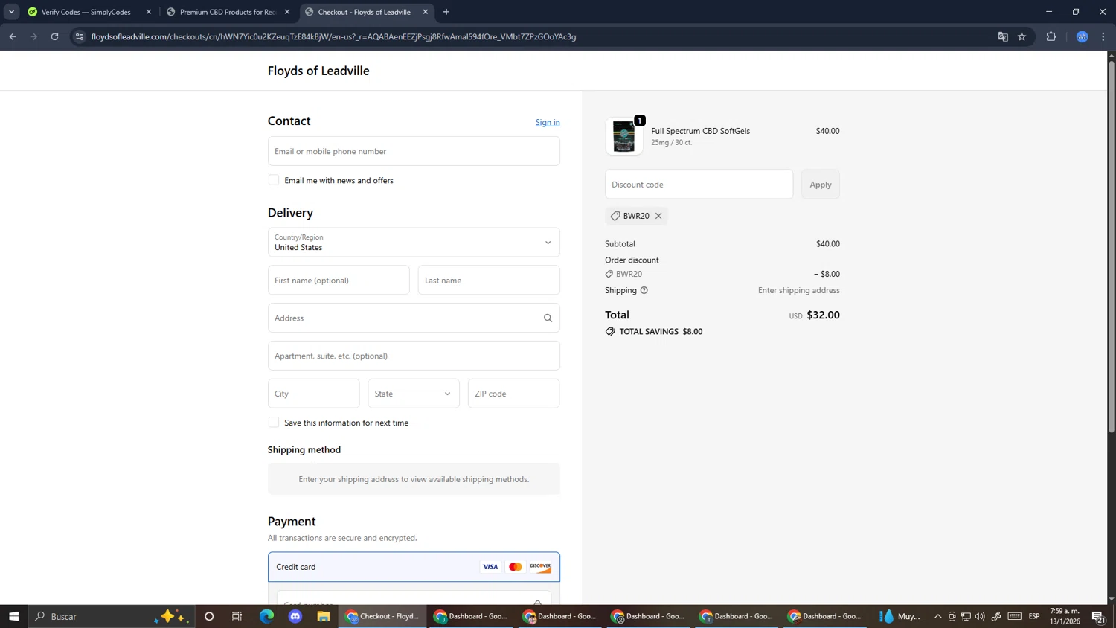Toggle Email me with news and offers
The image size is (1116, 628).
click(x=274, y=180)
